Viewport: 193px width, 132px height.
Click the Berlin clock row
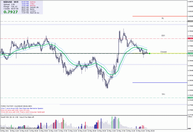coord(28,9)
